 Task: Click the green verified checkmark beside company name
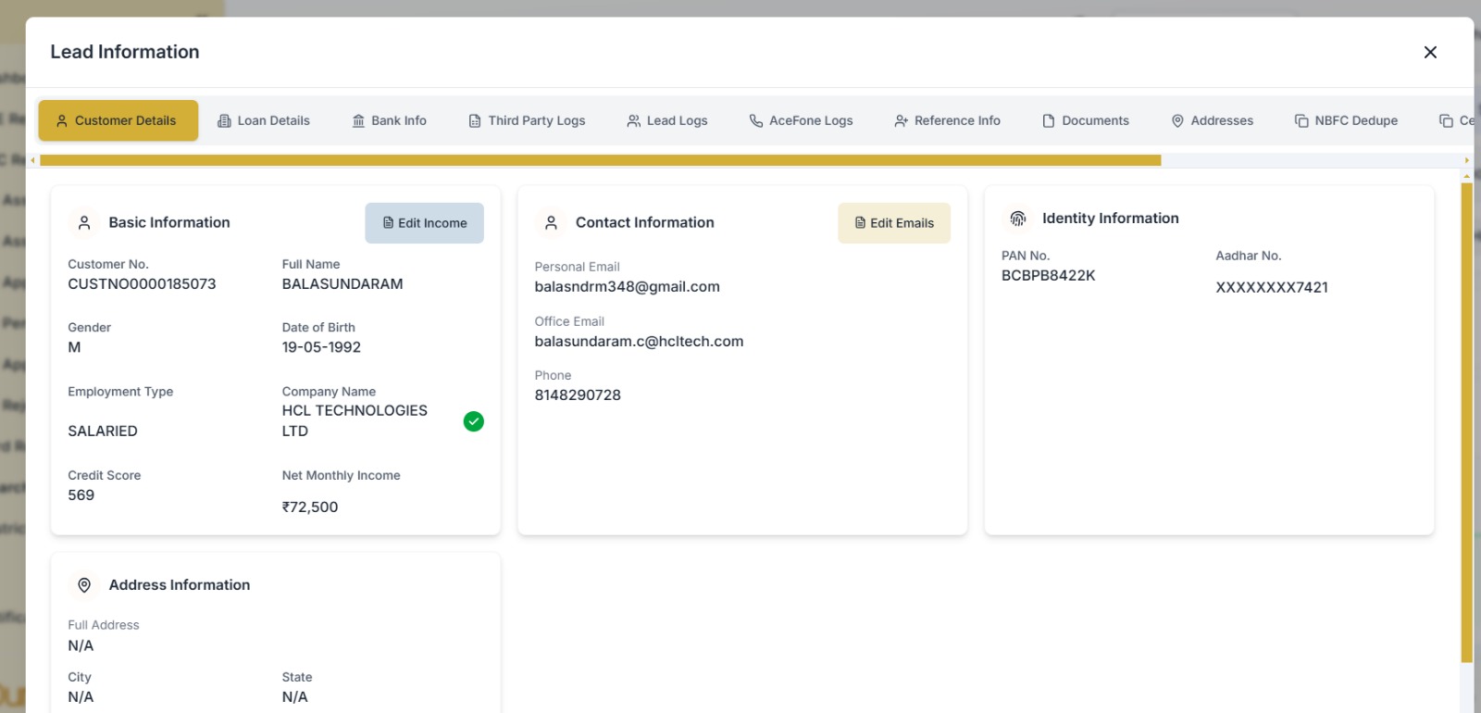tap(474, 421)
